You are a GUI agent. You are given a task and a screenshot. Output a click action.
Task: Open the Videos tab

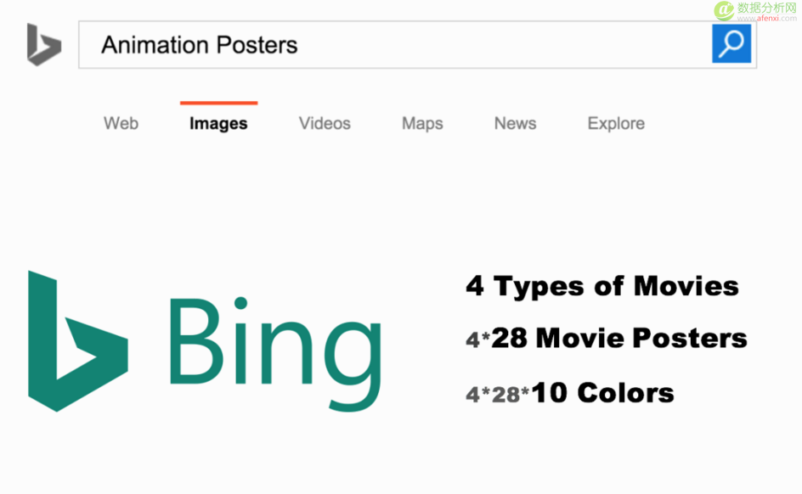pyautogui.click(x=325, y=123)
